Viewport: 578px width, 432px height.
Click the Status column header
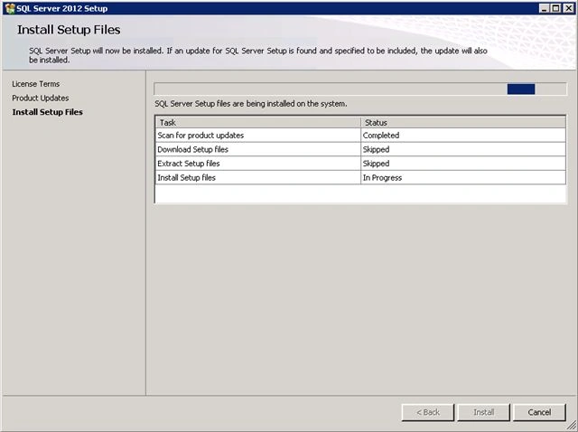(463, 123)
